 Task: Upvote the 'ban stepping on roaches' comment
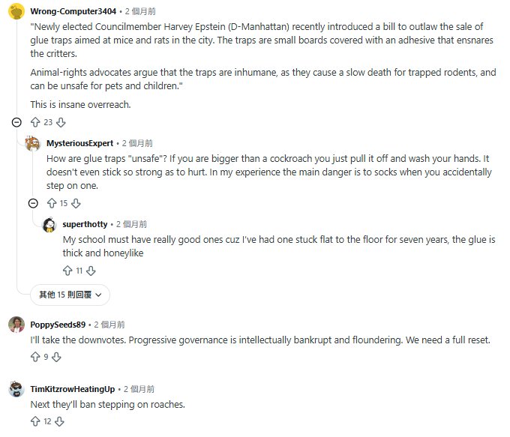35,422
